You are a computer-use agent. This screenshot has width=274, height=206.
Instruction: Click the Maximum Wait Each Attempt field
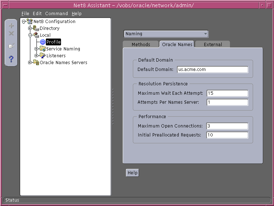pyautogui.click(x=227, y=93)
